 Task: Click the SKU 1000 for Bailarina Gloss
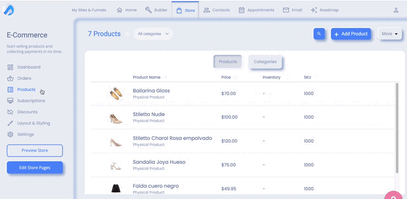(309, 93)
